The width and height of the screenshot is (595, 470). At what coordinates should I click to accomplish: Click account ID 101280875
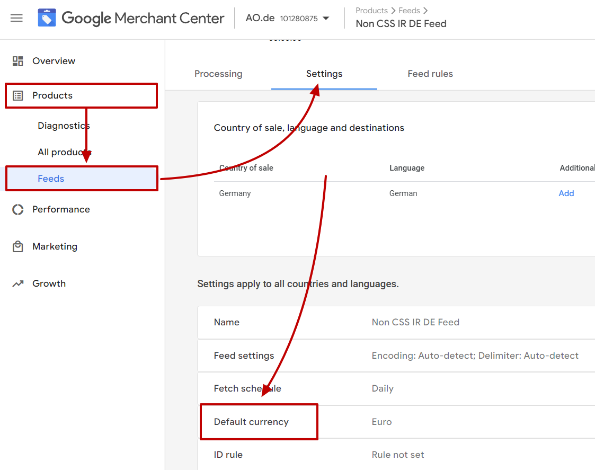[299, 18]
